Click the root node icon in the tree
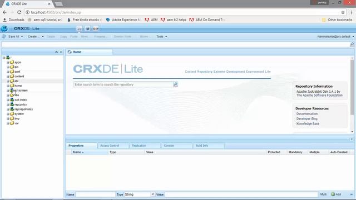The width and height of the screenshot is (356, 200). (x=8, y=58)
